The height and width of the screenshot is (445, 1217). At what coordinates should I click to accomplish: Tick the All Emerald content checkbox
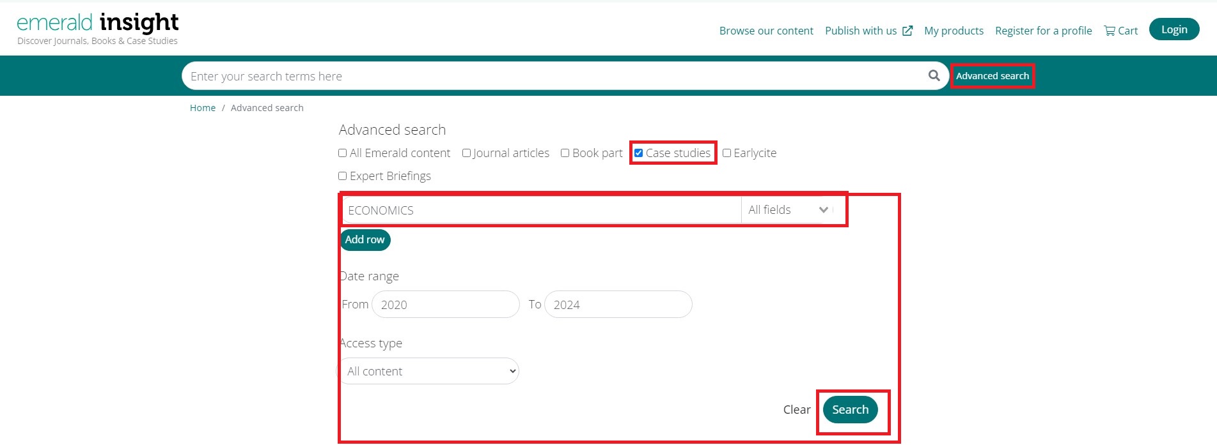pos(343,153)
